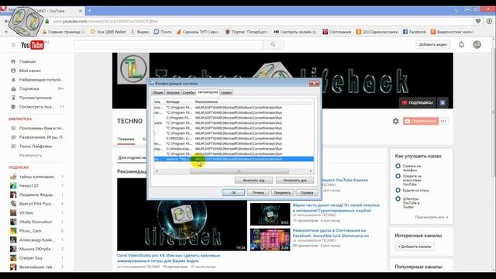The image size is (496, 279).
Task: Click Справка in the configuration dialog
Action: (x=307, y=193)
